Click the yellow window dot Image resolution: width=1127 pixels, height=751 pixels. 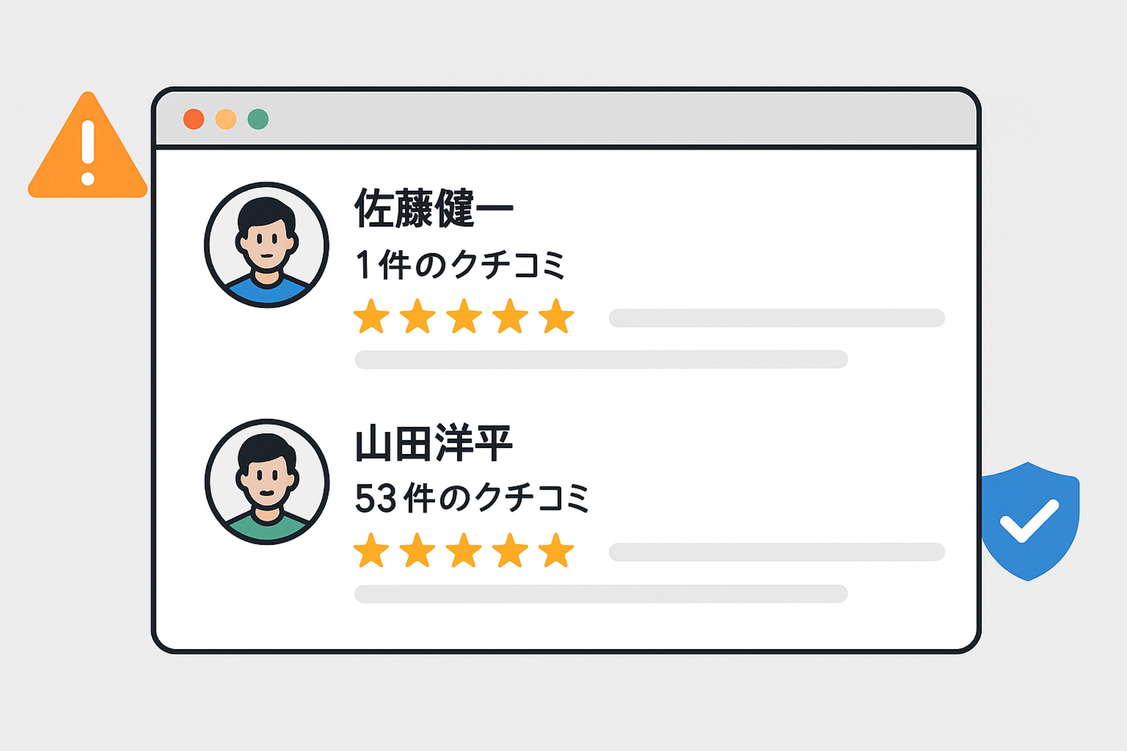point(226,119)
